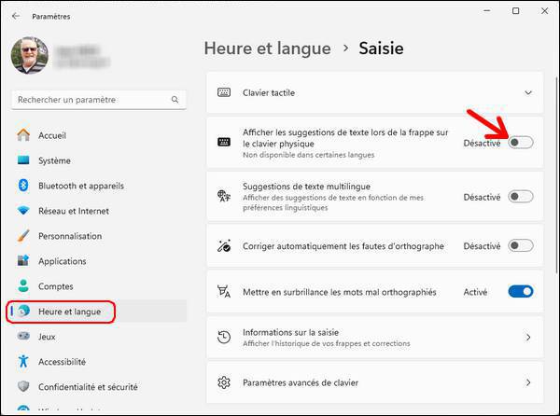Screen dimensions: 560x416
Task: Open Informations sur la saisie chevron
Action: [528, 337]
